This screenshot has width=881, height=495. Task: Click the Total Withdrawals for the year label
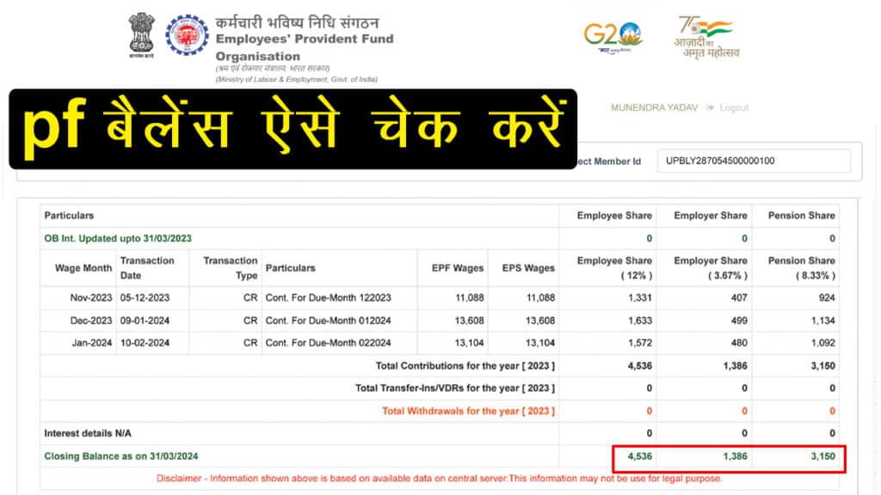[x=468, y=411]
